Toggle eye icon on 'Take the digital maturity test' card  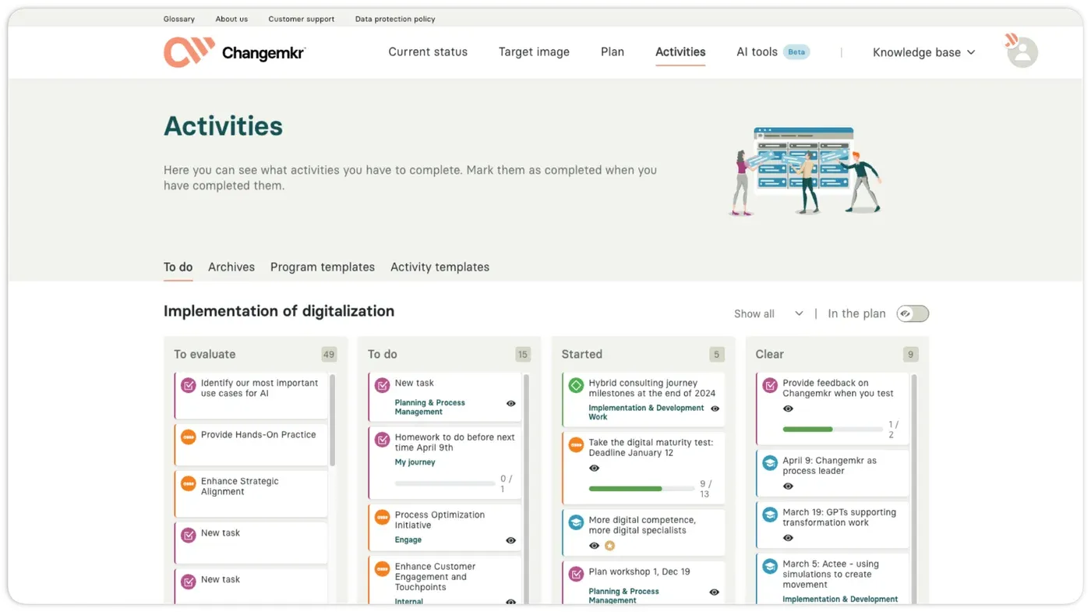point(595,469)
